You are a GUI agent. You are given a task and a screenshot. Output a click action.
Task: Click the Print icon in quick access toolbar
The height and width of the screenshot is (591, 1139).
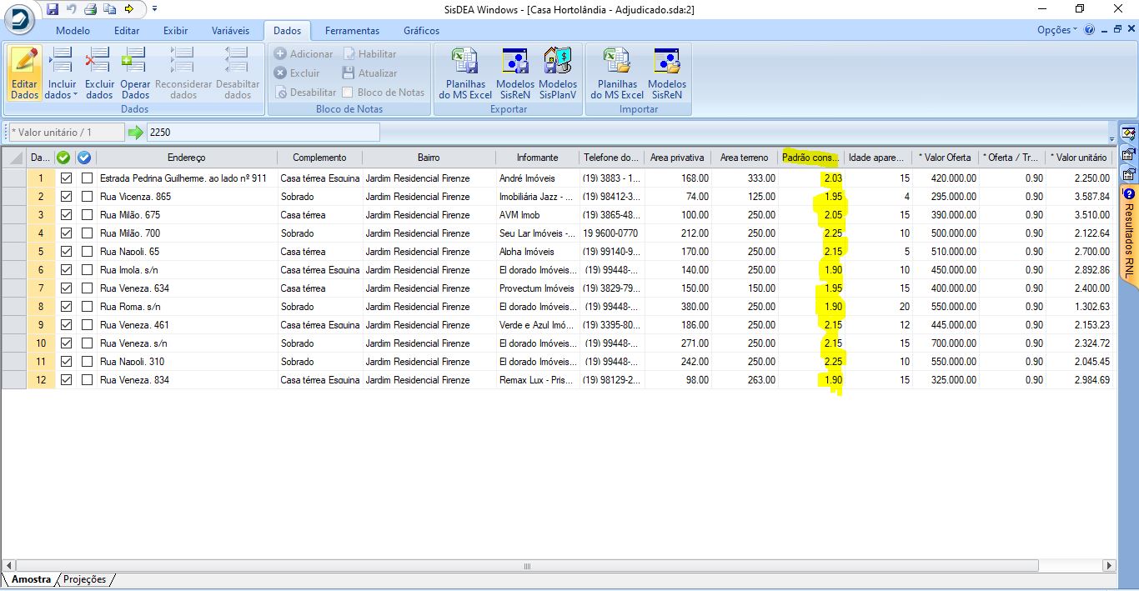coord(90,9)
